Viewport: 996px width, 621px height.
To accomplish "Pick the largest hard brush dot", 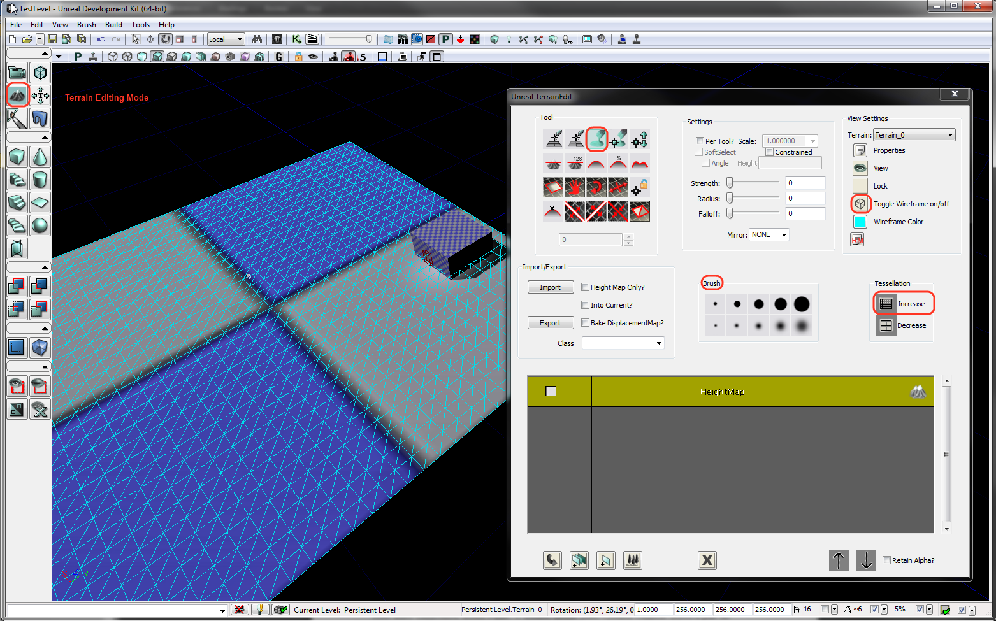I will [x=802, y=304].
